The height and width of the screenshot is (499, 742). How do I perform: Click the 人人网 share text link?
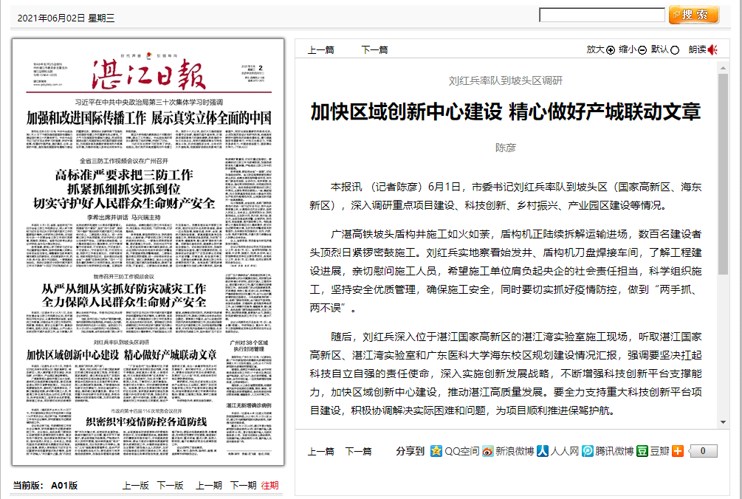coord(565,451)
